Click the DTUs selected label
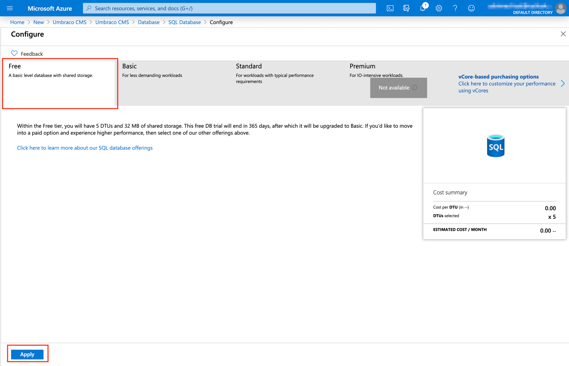Image resolution: width=569 pixels, height=366 pixels. pyautogui.click(x=446, y=216)
